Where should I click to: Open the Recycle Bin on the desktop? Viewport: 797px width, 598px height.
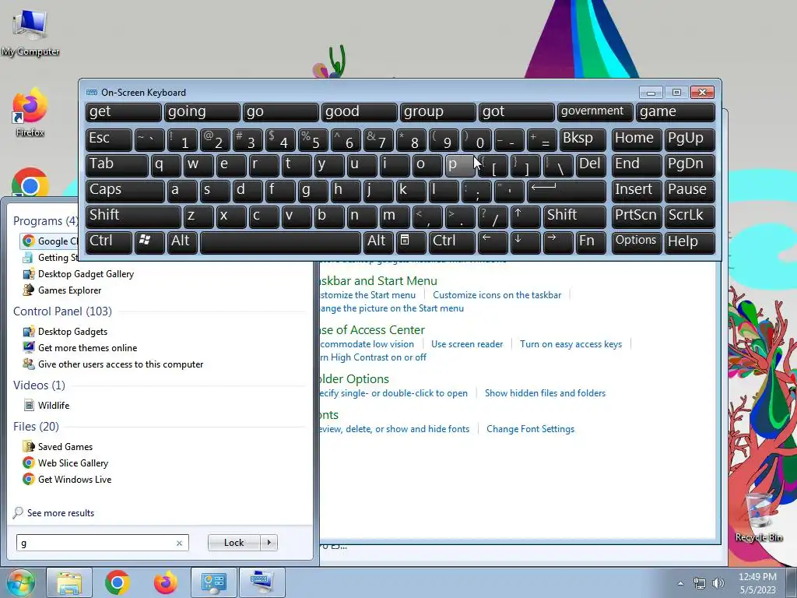point(758,516)
